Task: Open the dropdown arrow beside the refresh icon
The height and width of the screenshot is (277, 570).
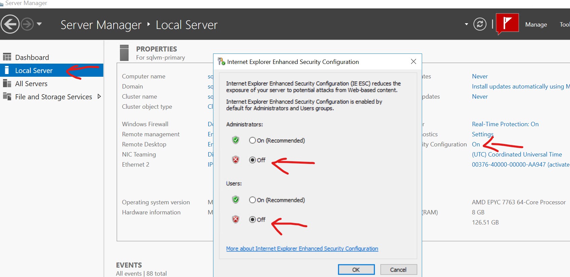Action: (466, 24)
